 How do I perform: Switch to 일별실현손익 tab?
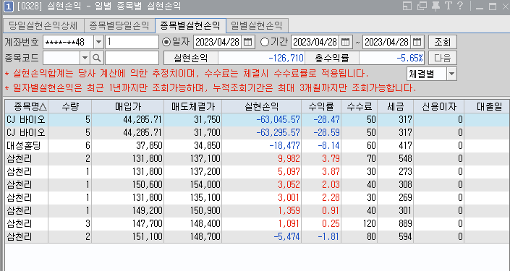tap(257, 26)
